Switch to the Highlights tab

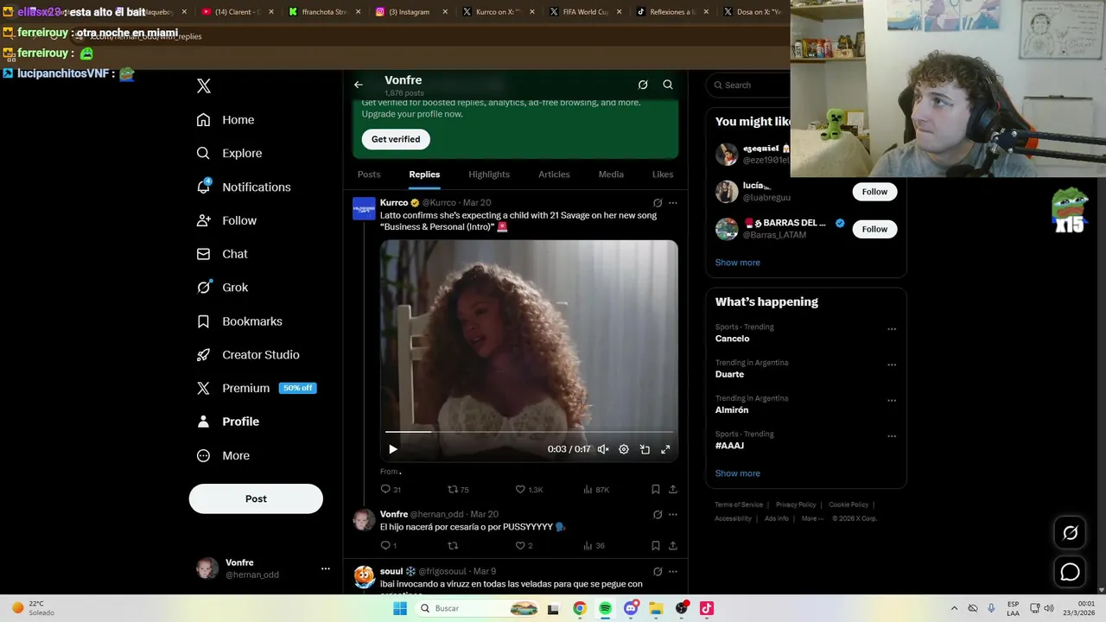tap(489, 175)
